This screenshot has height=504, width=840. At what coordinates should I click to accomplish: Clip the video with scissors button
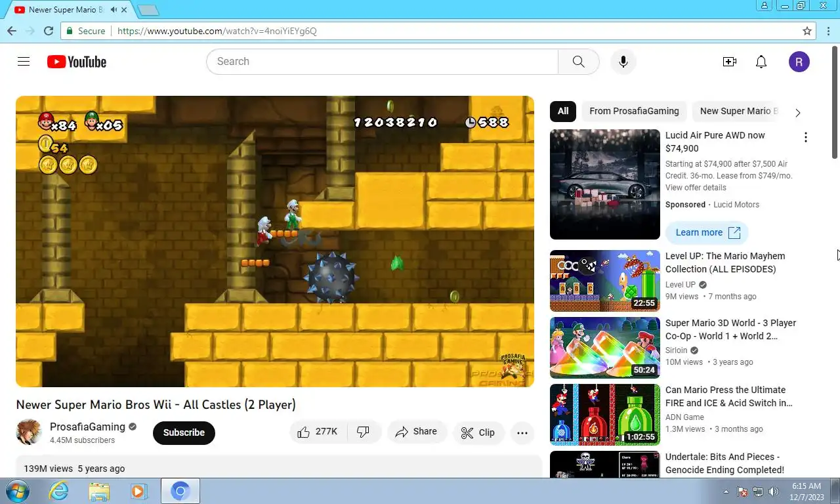point(478,432)
